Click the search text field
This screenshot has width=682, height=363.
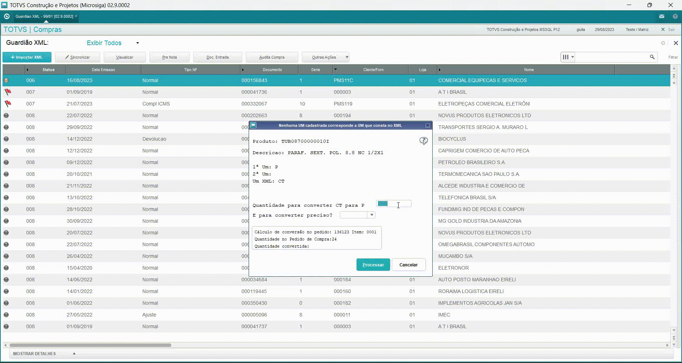(613, 57)
